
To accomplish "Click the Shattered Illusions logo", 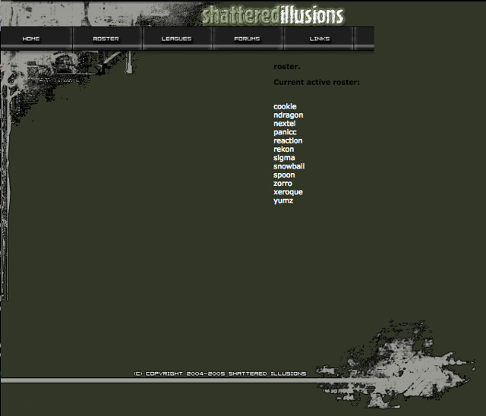I will click(273, 14).
